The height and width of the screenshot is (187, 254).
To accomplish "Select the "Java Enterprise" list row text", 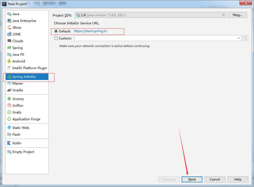I will (x=24, y=21).
